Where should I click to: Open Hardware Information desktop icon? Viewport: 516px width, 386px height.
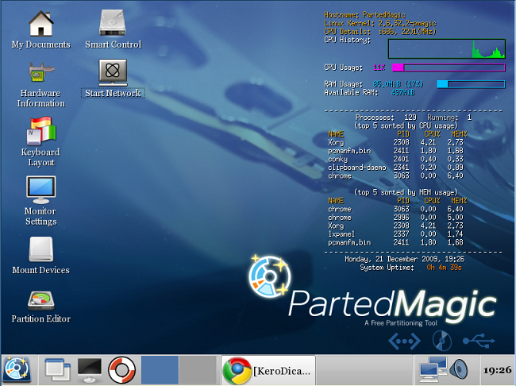click(x=41, y=71)
